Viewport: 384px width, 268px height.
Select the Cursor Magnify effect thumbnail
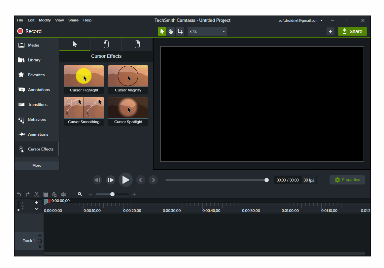tap(128, 79)
